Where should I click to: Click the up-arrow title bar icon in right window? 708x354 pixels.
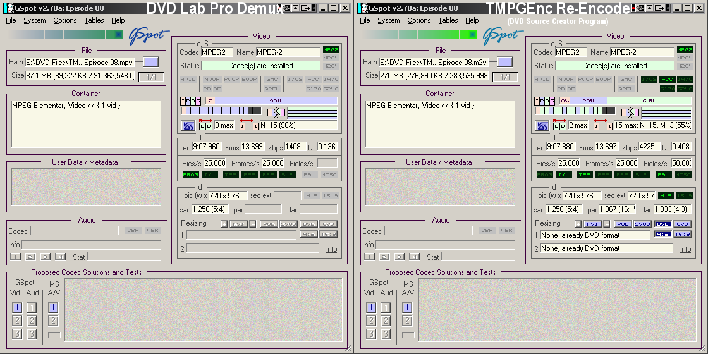650,8
